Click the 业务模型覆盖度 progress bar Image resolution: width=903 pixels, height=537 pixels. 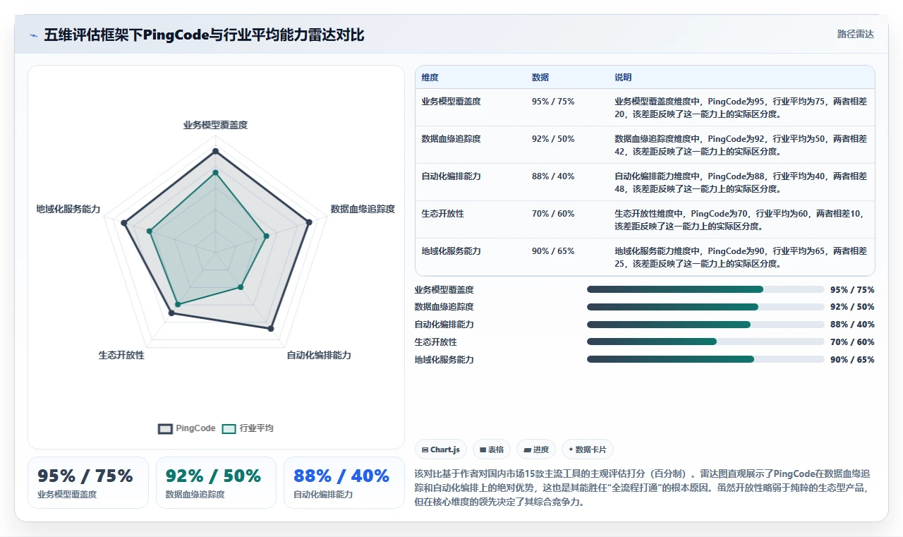click(705, 289)
